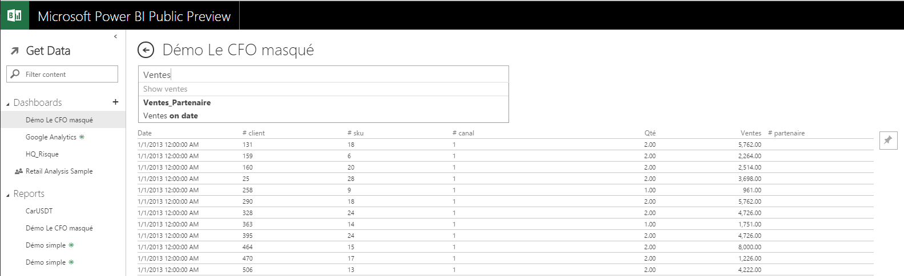Click the Q&A question box containing Ventes

pos(323,75)
